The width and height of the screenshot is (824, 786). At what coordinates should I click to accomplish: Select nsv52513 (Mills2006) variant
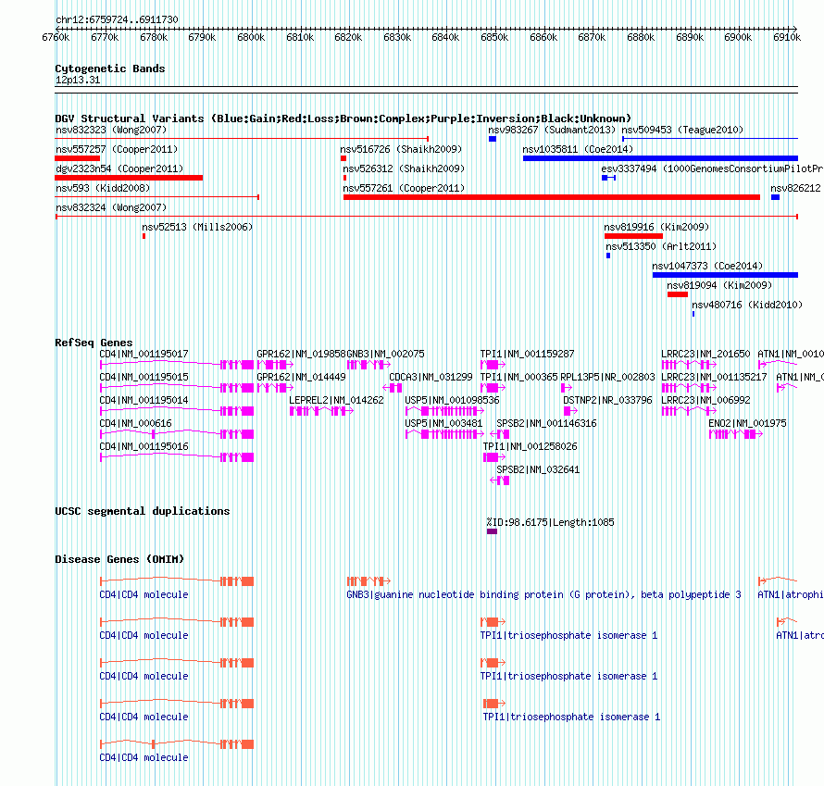point(197,227)
